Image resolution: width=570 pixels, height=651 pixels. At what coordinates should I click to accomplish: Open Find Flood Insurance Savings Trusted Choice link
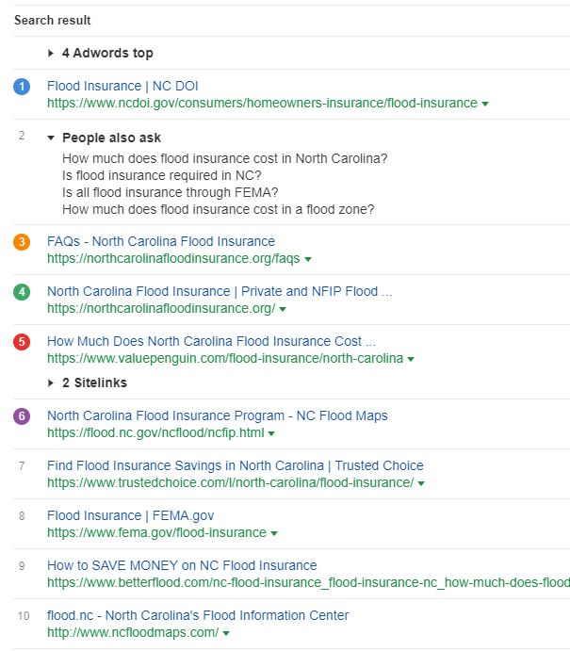[x=235, y=465]
